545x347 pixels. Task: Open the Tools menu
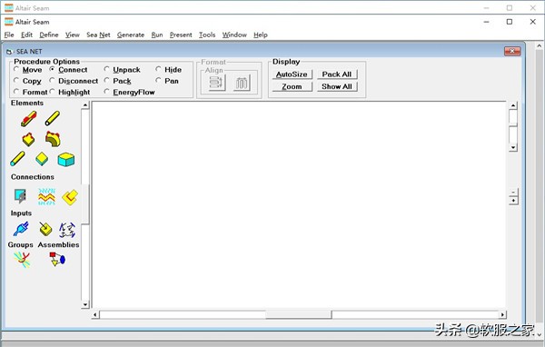(x=207, y=35)
